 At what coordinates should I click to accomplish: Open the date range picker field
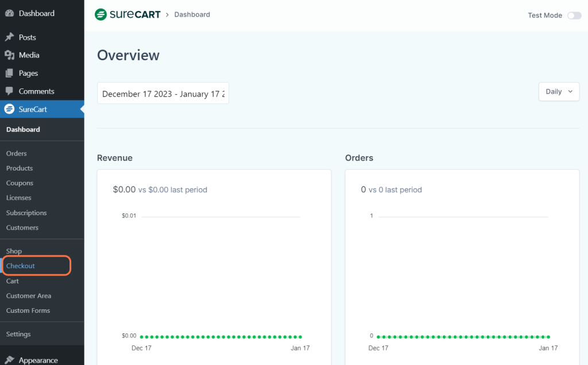[x=163, y=94]
